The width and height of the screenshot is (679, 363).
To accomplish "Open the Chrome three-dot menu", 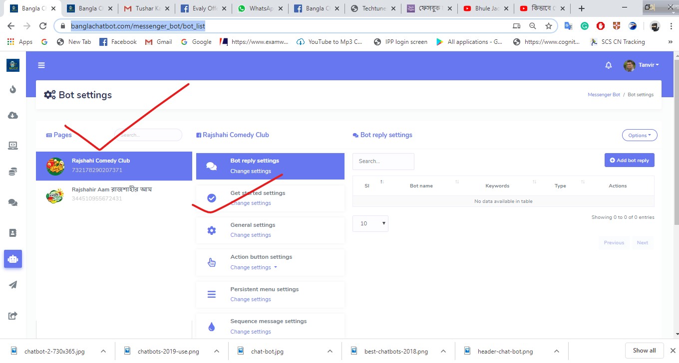I will click(x=670, y=26).
